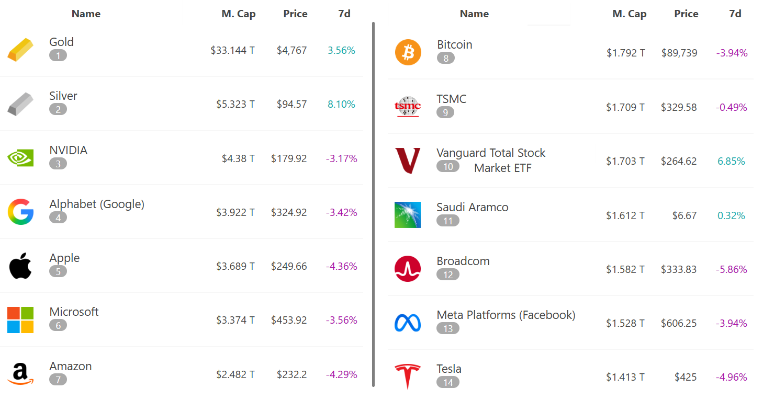Click the Gold bar icon

[20, 50]
